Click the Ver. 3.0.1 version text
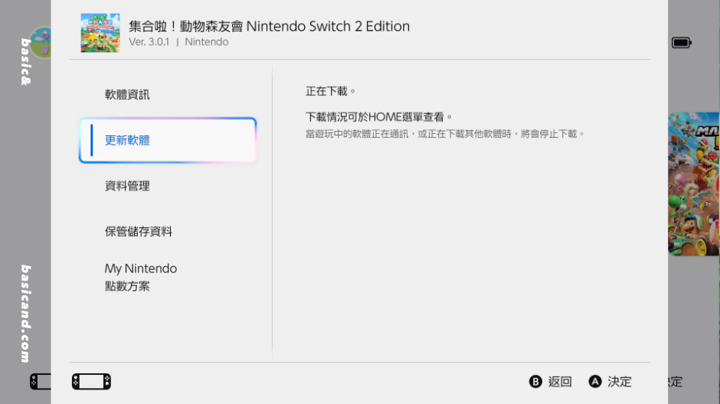Screen dimensions: 720x404 [149, 42]
